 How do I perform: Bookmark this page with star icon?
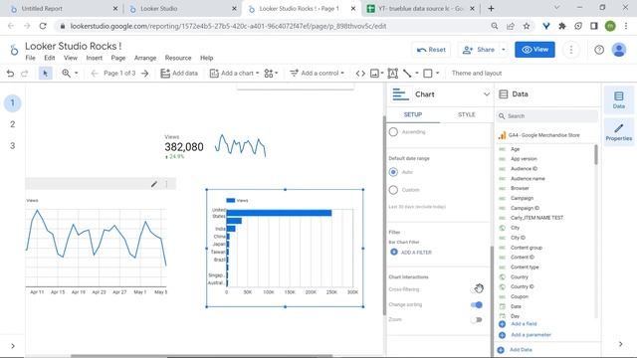[527, 26]
